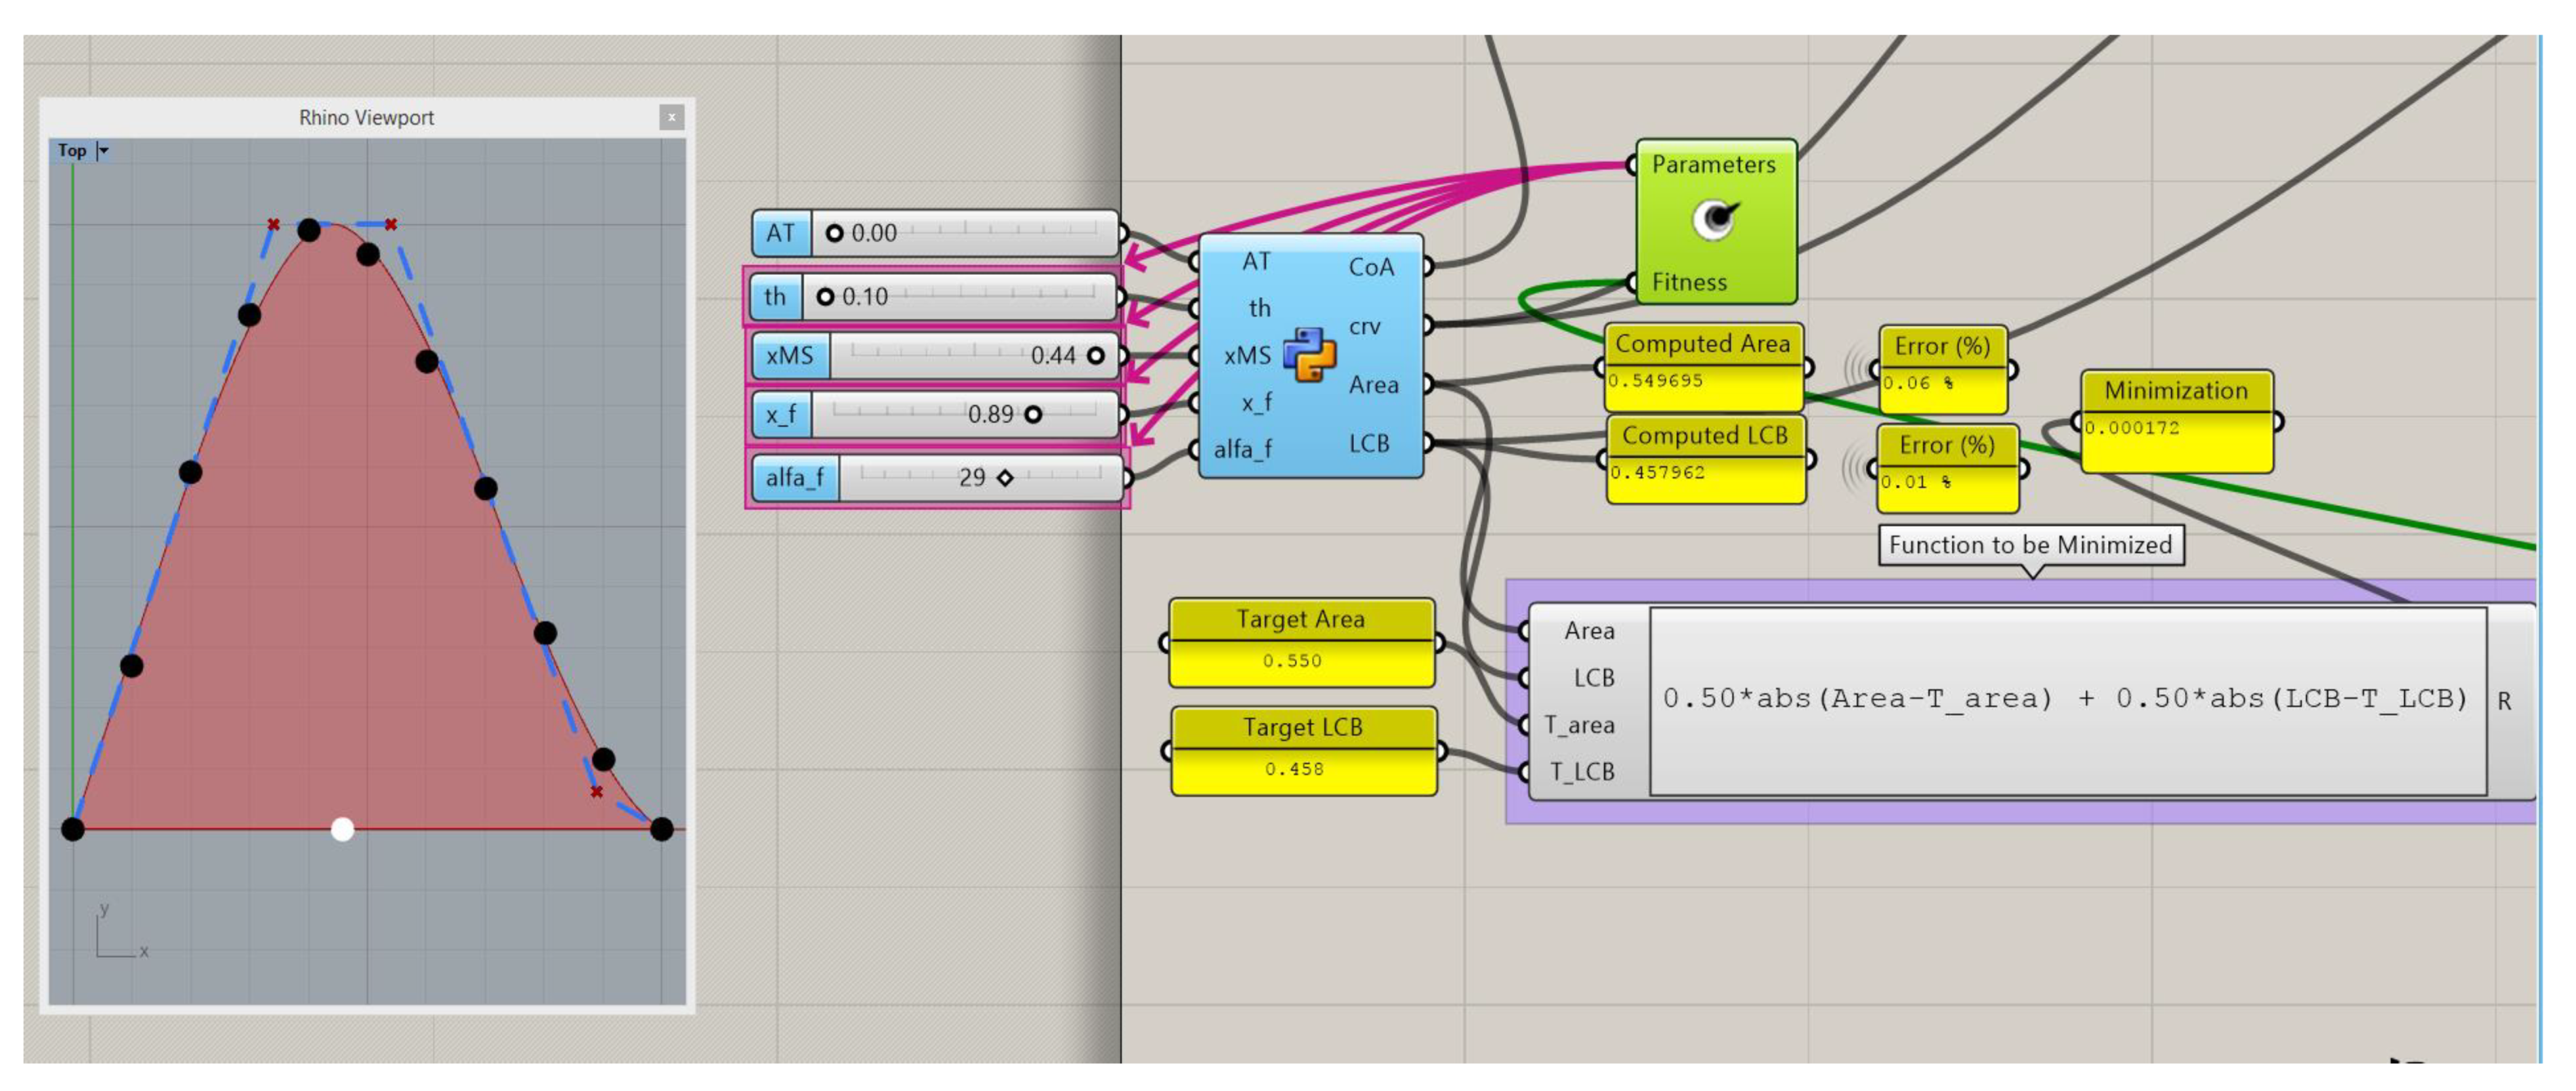
Task: Click the AT slider grip at 0.00
Action: pos(834,233)
